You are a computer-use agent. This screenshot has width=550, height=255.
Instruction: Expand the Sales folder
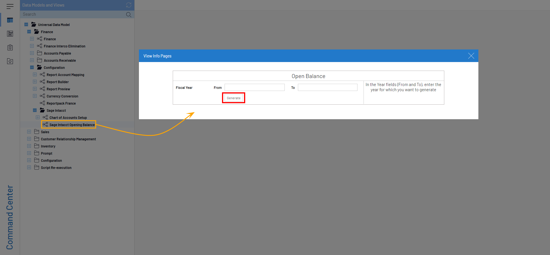point(29,132)
